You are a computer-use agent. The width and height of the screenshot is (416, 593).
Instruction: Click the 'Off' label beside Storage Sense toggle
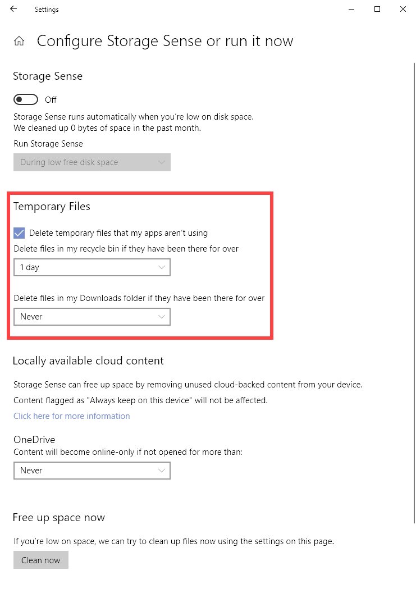[x=51, y=99]
